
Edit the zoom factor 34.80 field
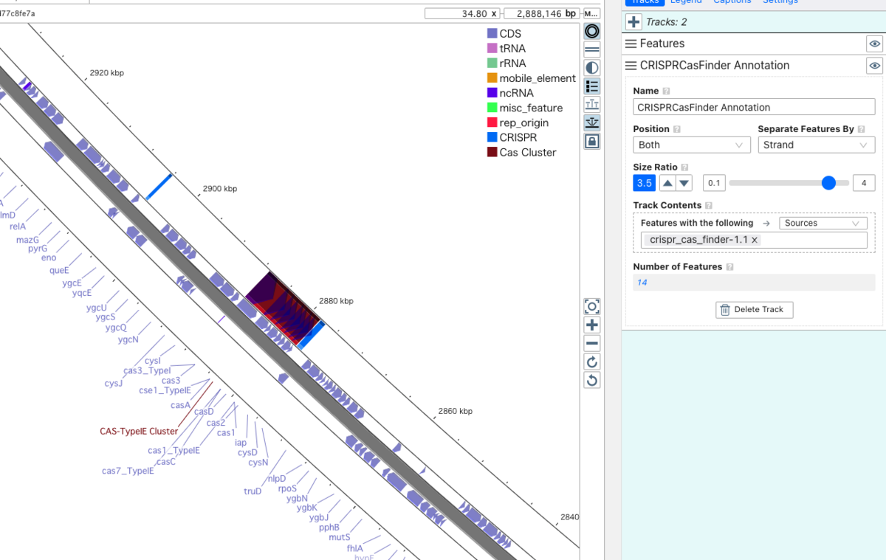[x=463, y=13]
